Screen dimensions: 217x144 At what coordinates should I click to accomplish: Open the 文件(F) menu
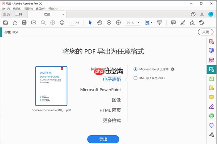coord(6,9)
